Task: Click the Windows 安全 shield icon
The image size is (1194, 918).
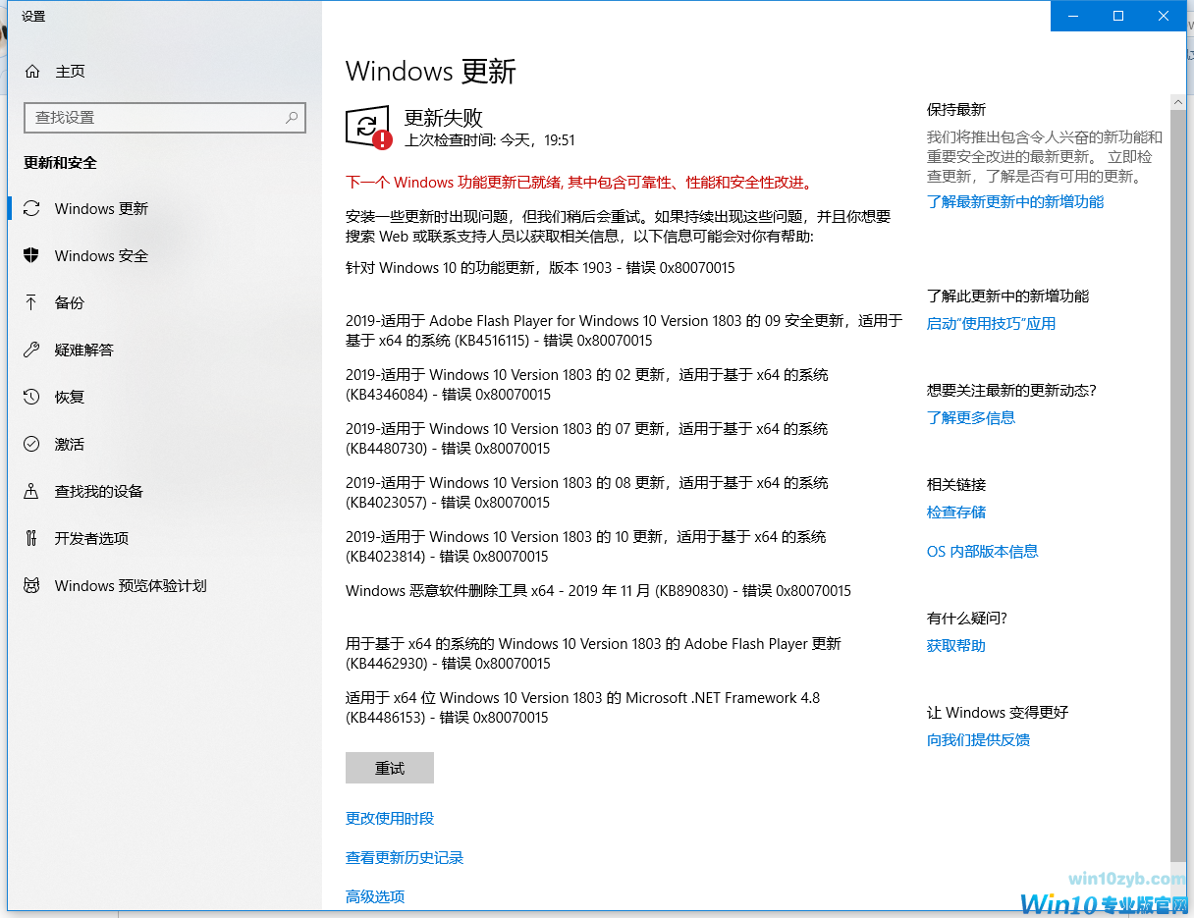Action: (x=32, y=255)
